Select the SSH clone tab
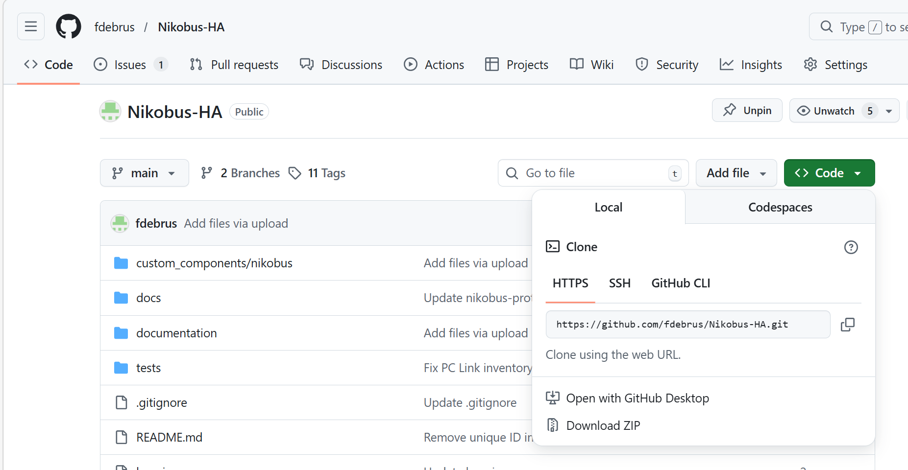 point(619,283)
